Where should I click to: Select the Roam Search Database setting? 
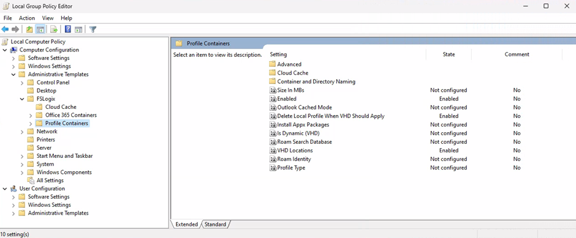[305, 142]
